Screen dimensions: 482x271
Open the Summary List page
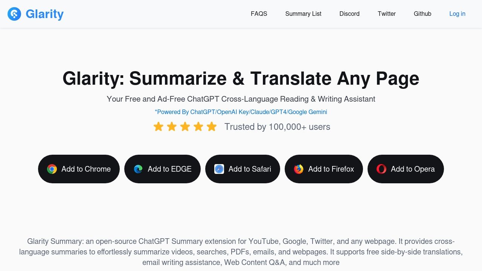coord(303,14)
